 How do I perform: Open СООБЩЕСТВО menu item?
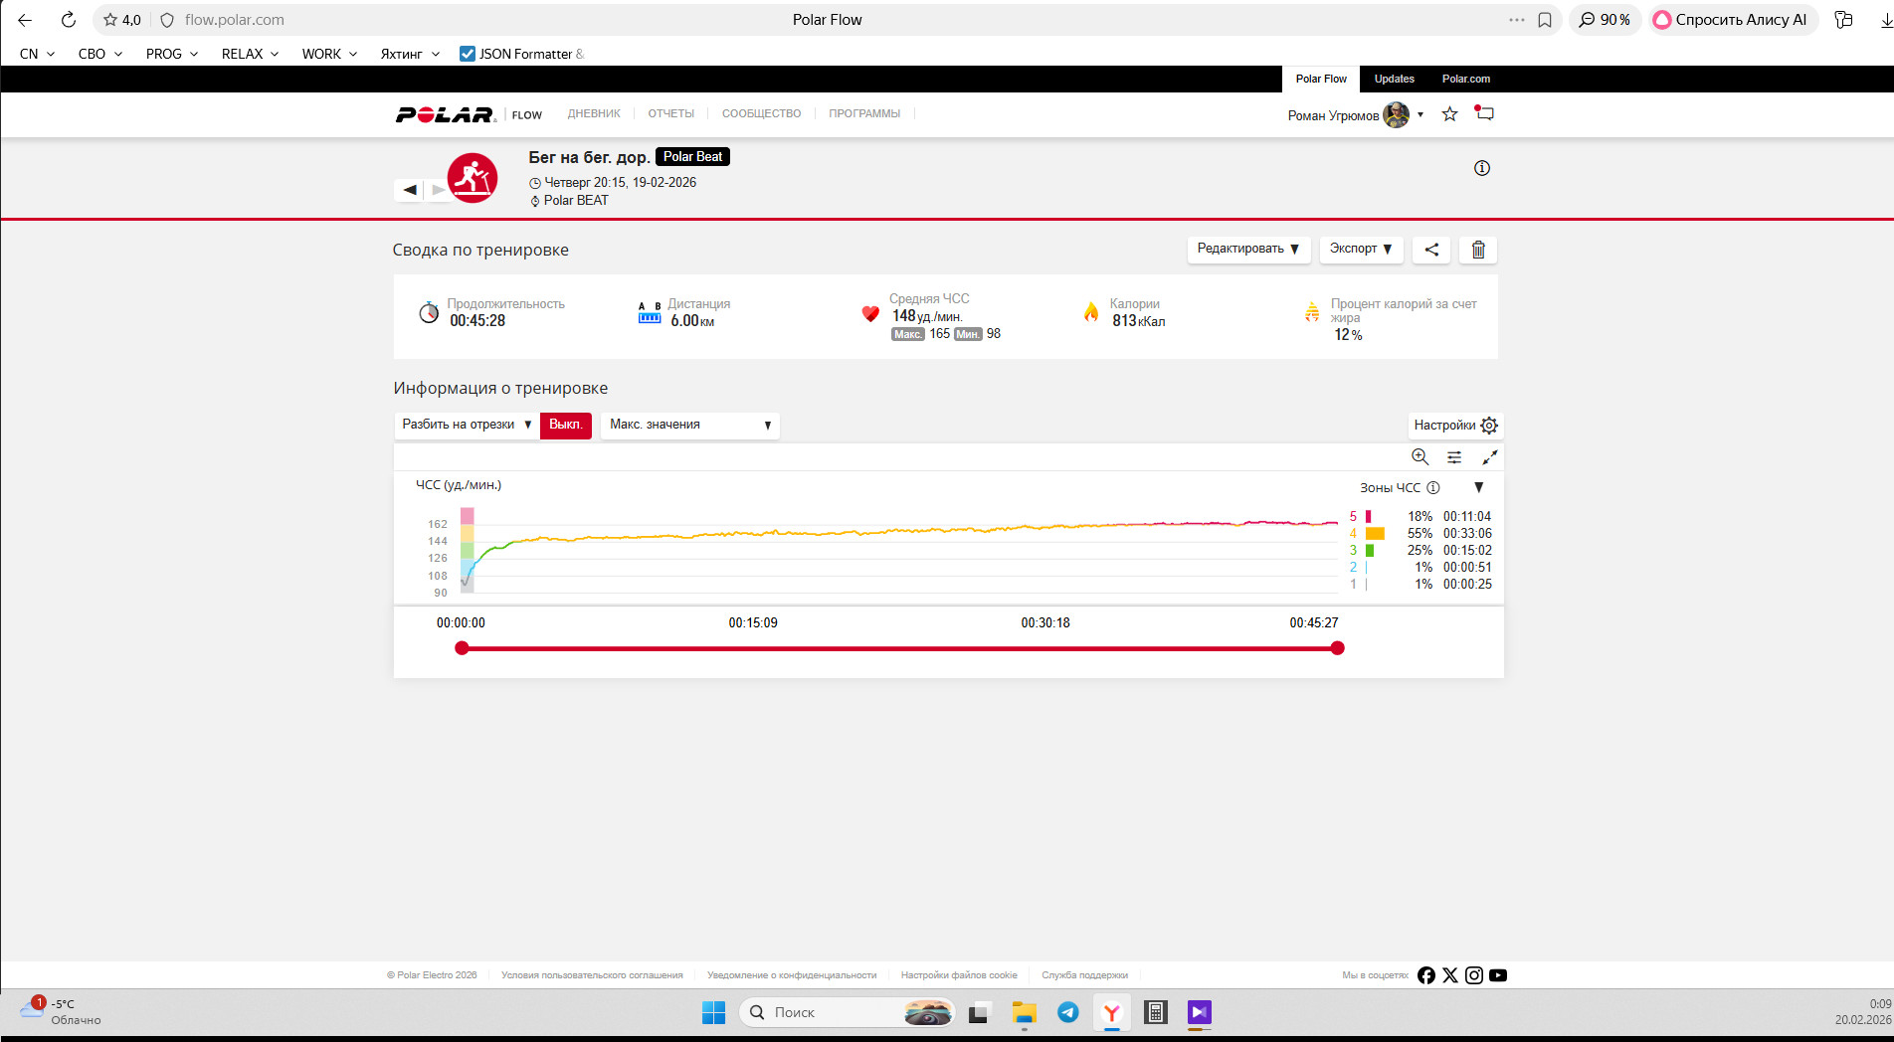click(x=761, y=113)
